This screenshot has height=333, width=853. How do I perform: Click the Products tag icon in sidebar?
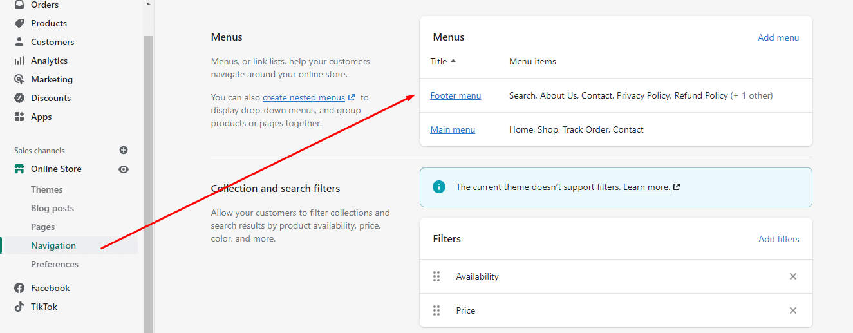coord(19,23)
